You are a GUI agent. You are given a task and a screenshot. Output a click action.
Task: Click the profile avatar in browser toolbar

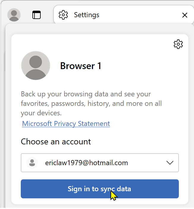tap(14, 15)
